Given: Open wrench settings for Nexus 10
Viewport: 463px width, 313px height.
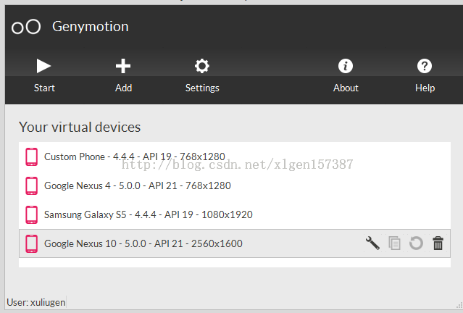Looking at the screenshot, I should click(x=372, y=243).
